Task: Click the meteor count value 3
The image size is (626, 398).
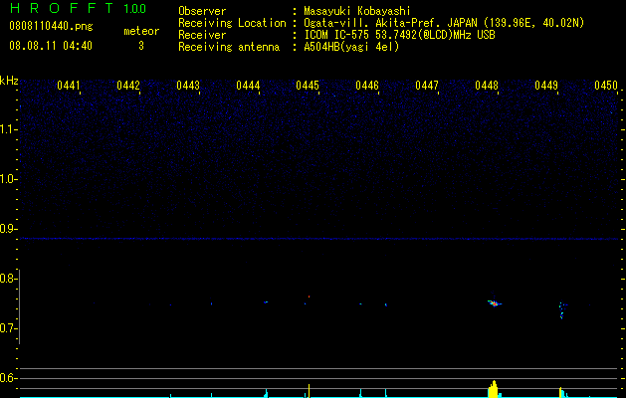Action: (141, 46)
